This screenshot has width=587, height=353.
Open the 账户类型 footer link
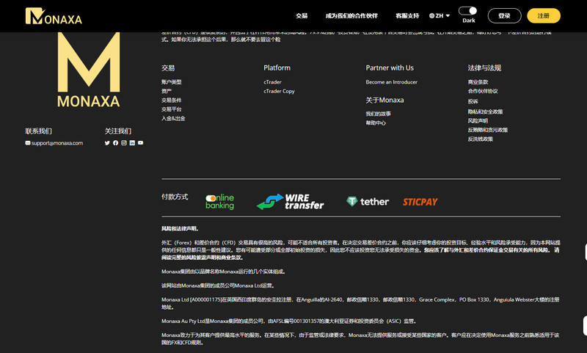click(172, 82)
